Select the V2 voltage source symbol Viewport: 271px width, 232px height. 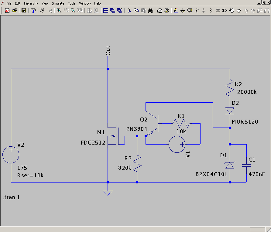click(x=11, y=155)
